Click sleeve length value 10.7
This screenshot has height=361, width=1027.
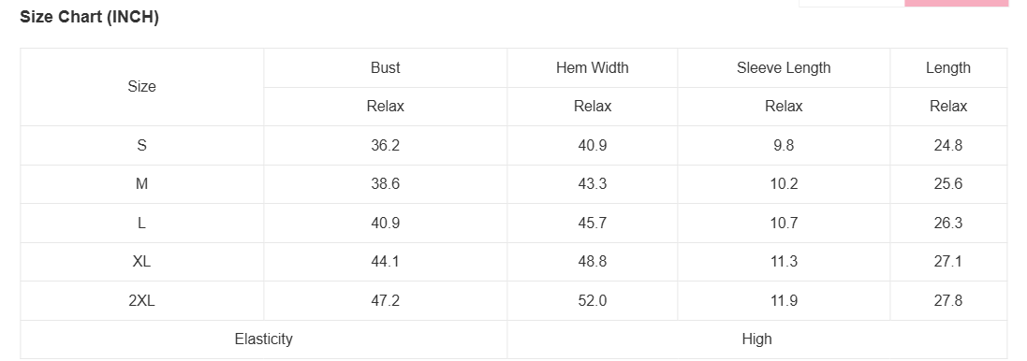point(784,223)
